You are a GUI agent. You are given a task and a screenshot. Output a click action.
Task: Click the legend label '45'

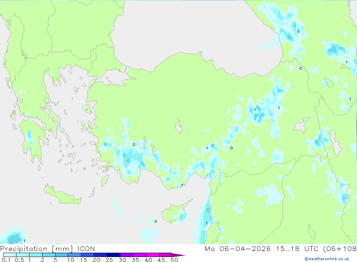tap(161, 260)
